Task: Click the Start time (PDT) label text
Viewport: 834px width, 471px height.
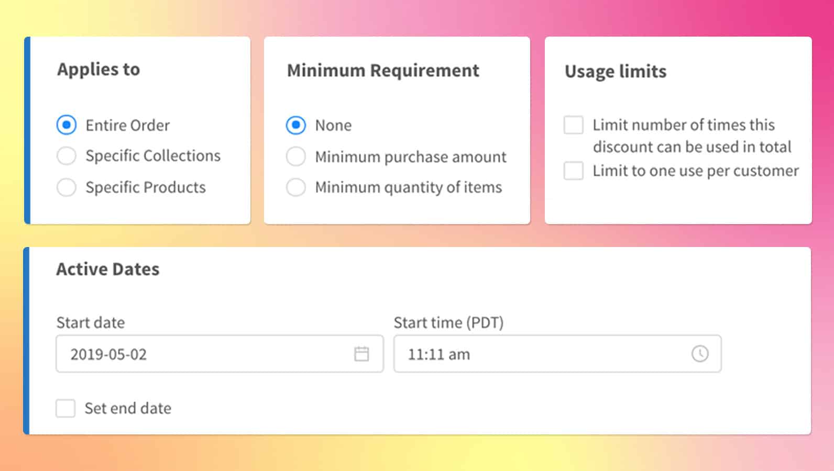Action: coord(449,322)
